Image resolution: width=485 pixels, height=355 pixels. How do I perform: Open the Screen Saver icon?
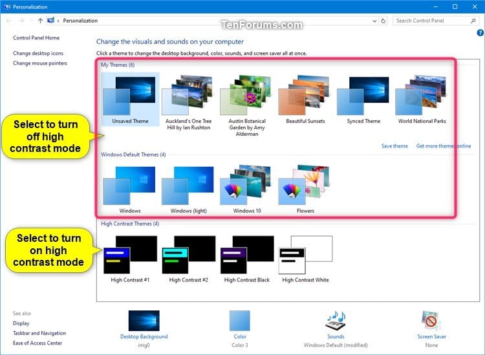(431, 321)
